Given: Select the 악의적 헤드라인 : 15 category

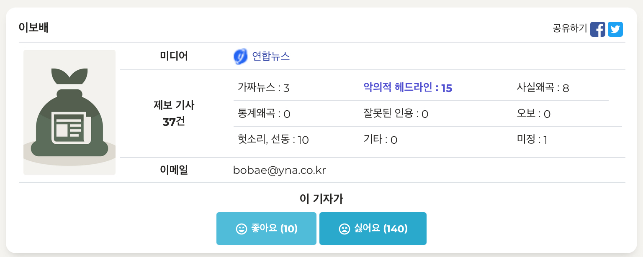Looking at the screenshot, I should (x=408, y=88).
